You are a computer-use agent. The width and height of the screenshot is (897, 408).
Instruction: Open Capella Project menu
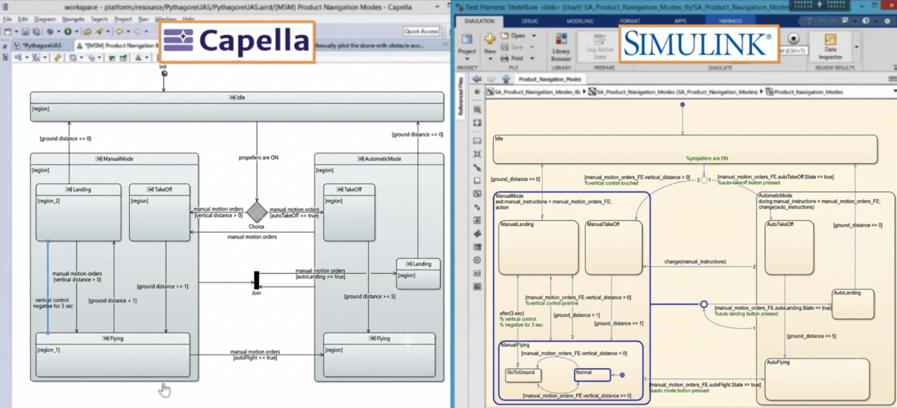pyautogui.click(x=123, y=19)
